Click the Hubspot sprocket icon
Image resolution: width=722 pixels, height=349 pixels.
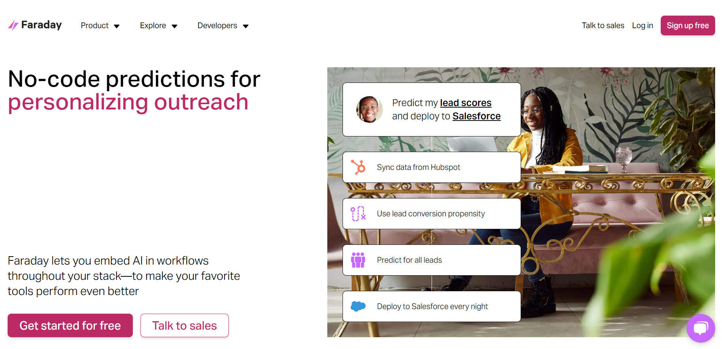point(358,167)
